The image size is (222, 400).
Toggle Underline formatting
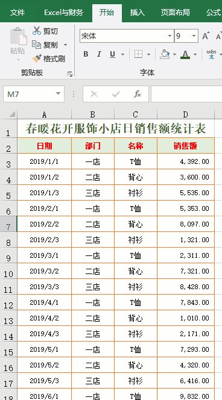click(112, 54)
